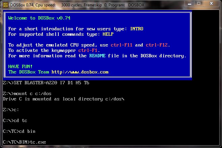222x148 pixels.
Task: Click the red ctrl-F12 shortcut text
Action: pos(157,45)
